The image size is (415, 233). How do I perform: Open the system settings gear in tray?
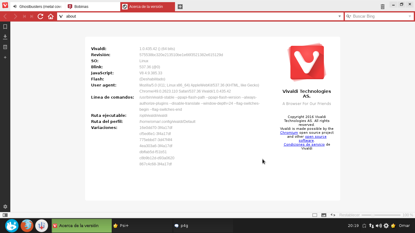[x=386, y=226]
